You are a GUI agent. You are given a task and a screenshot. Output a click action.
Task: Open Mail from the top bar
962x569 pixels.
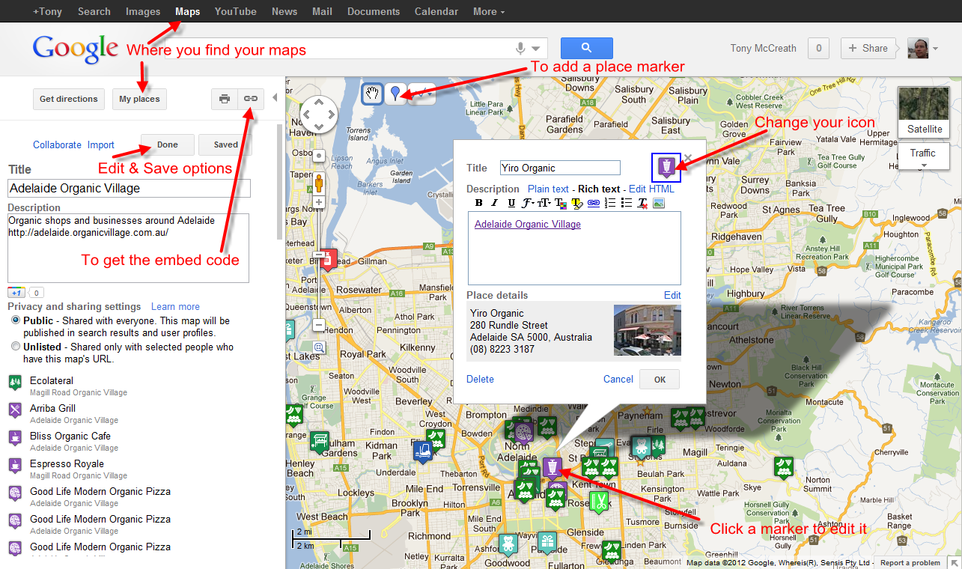[x=323, y=11]
